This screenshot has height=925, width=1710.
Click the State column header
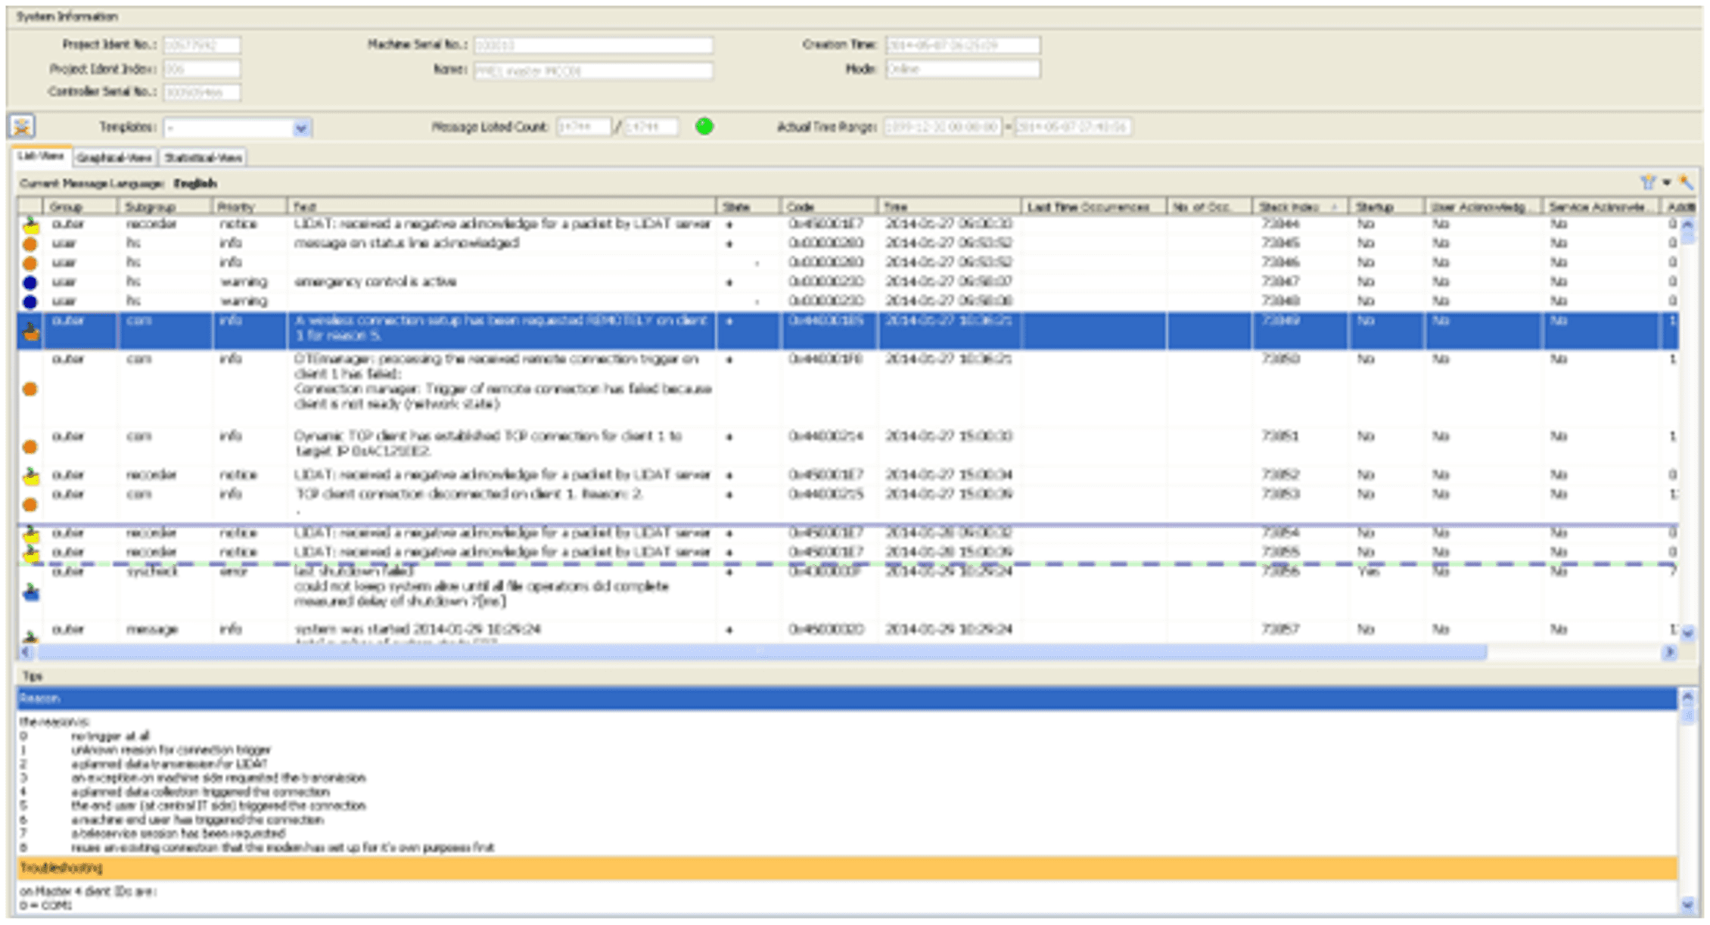pos(748,206)
